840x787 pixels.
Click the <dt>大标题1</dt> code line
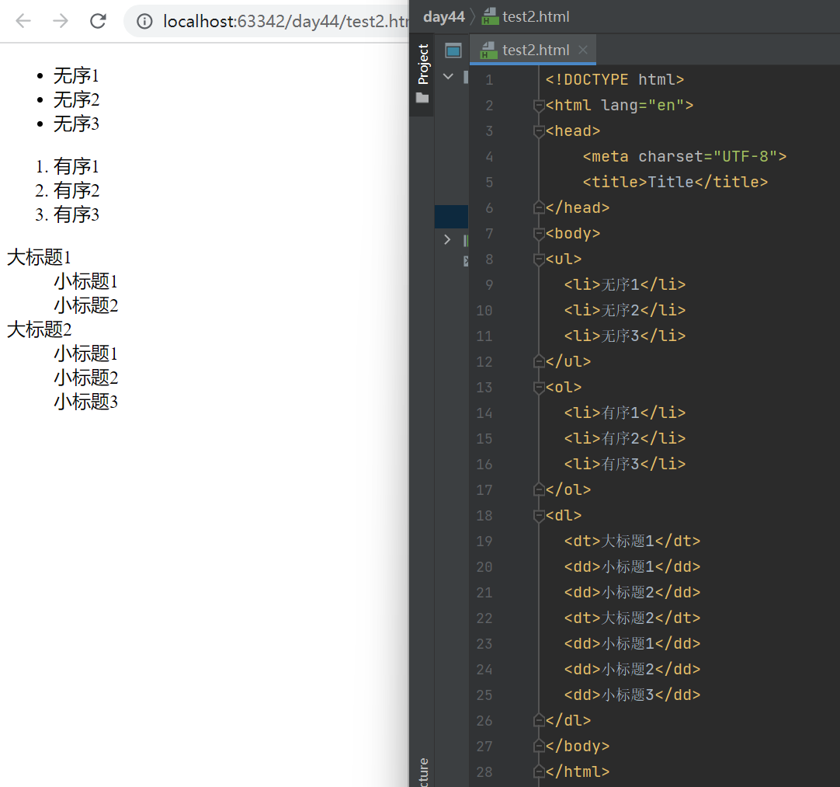[632, 541]
